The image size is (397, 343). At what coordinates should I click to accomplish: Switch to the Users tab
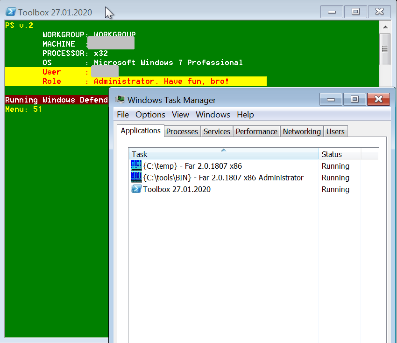click(335, 131)
